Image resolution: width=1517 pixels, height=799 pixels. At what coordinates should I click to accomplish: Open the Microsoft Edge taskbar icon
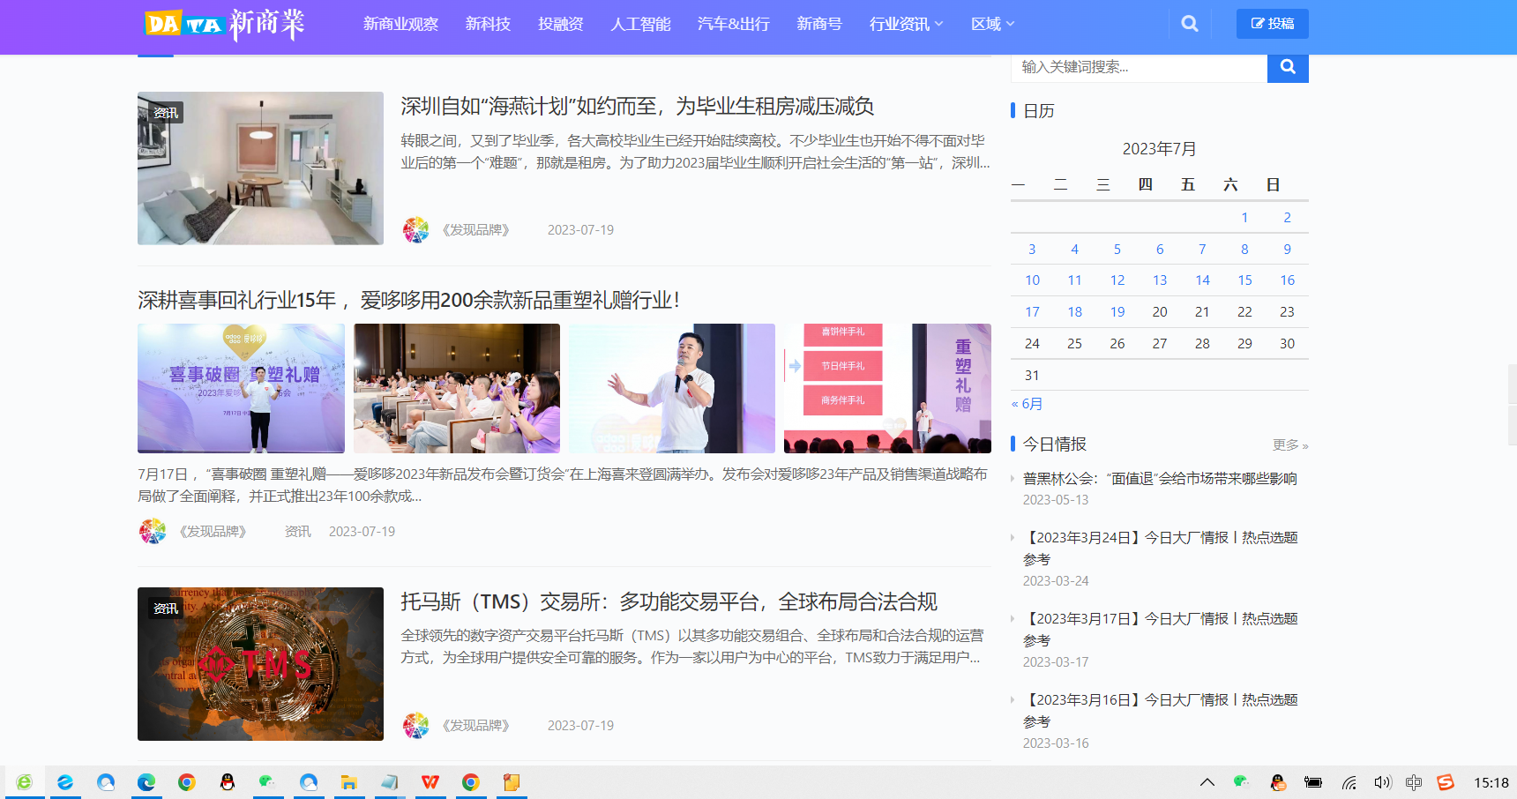coord(146,782)
